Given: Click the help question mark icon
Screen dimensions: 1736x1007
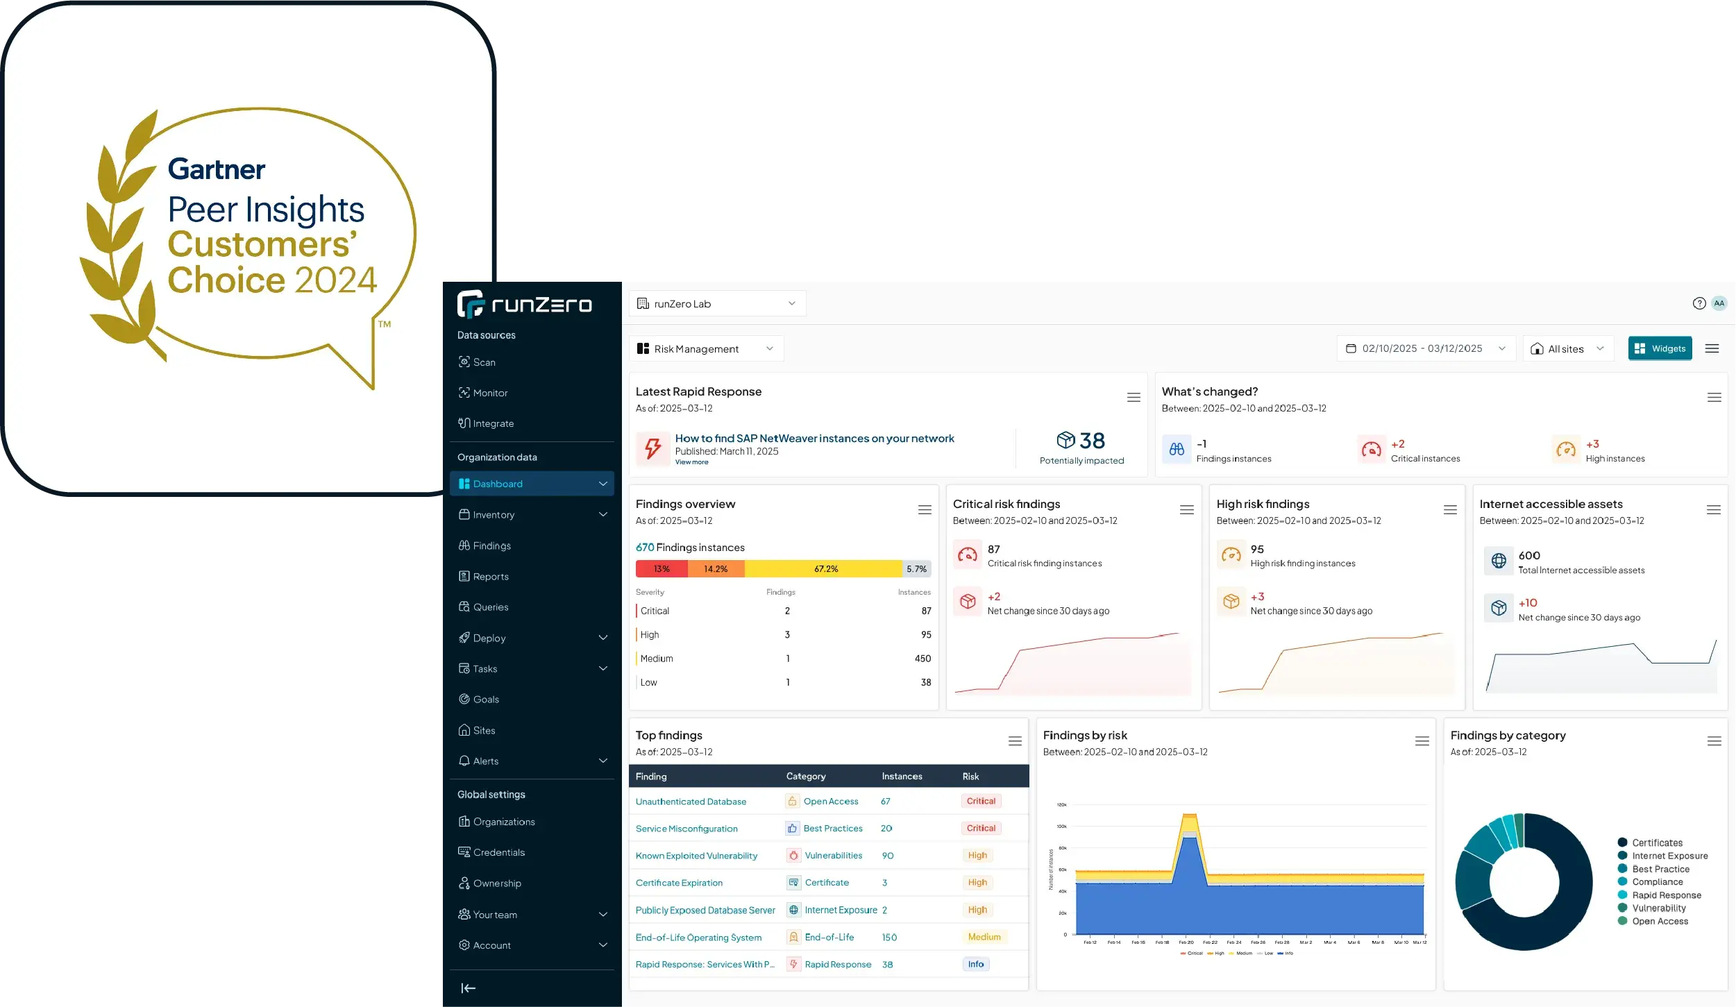Looking at the screenshot, I should point(1699,303).
